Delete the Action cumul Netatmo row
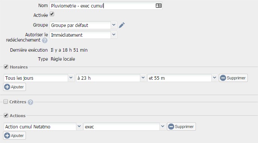Viewport: 258px width, 143px height. tap(181, 127)
